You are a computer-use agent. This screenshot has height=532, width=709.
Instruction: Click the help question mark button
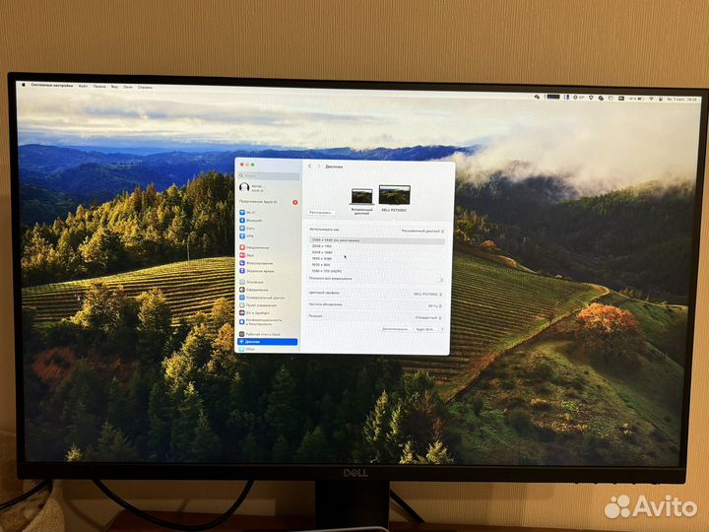[x=442, y=329]
